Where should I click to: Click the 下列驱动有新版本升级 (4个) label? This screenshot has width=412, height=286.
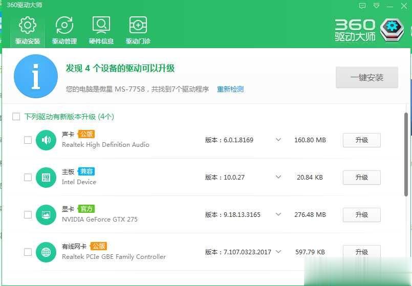click(x=69, y=117)
